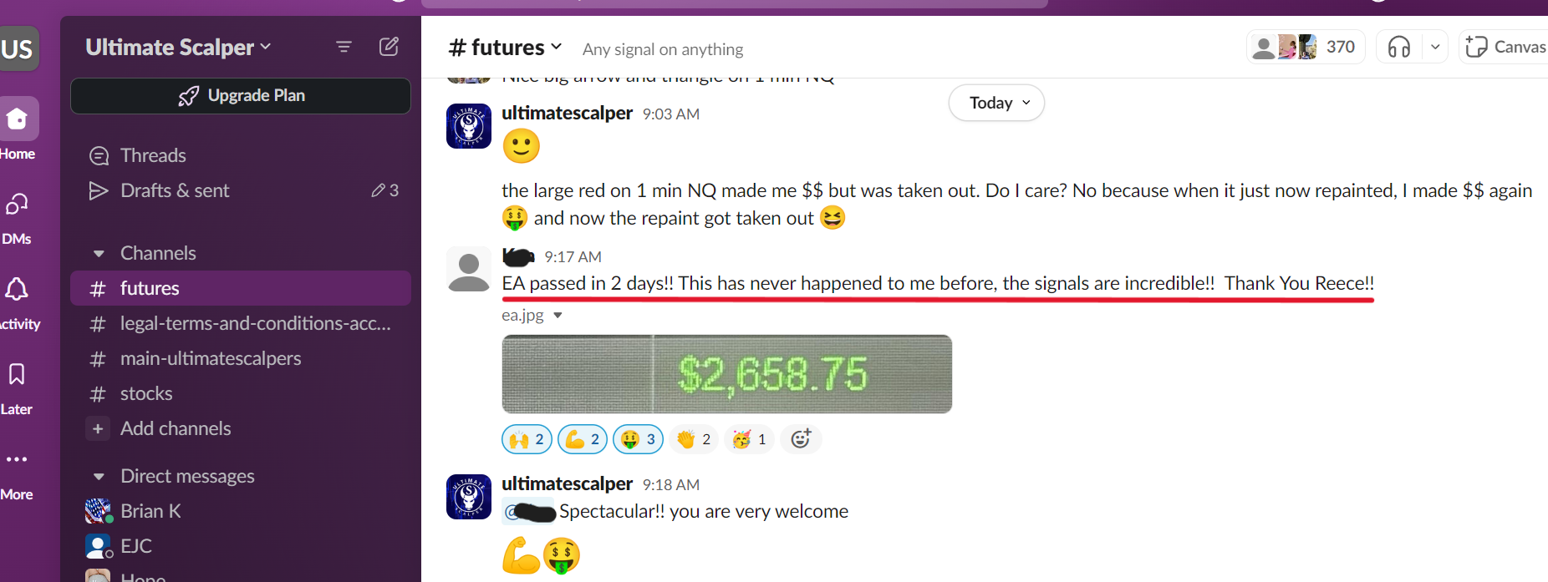Toggle the money-face reaction with 3
Image resolution: width=1548 pixels, height=582 pixels.
point(638,439)
